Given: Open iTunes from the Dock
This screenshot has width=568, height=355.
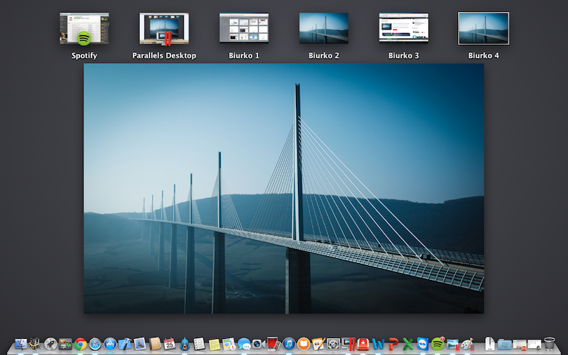Looking at the screenshot, I should pyautogui.click(x=289, y=344).
